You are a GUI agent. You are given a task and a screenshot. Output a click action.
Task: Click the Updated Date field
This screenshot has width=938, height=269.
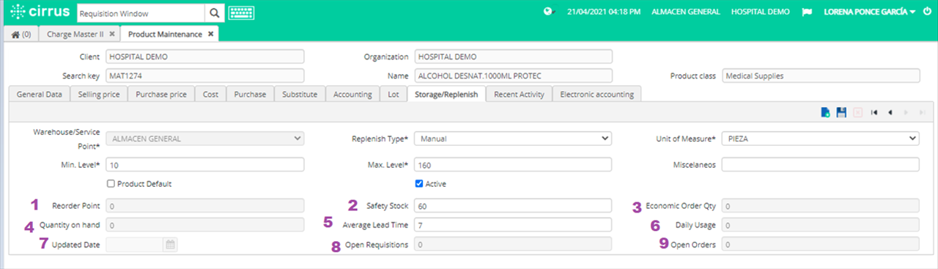click(135, 245)
